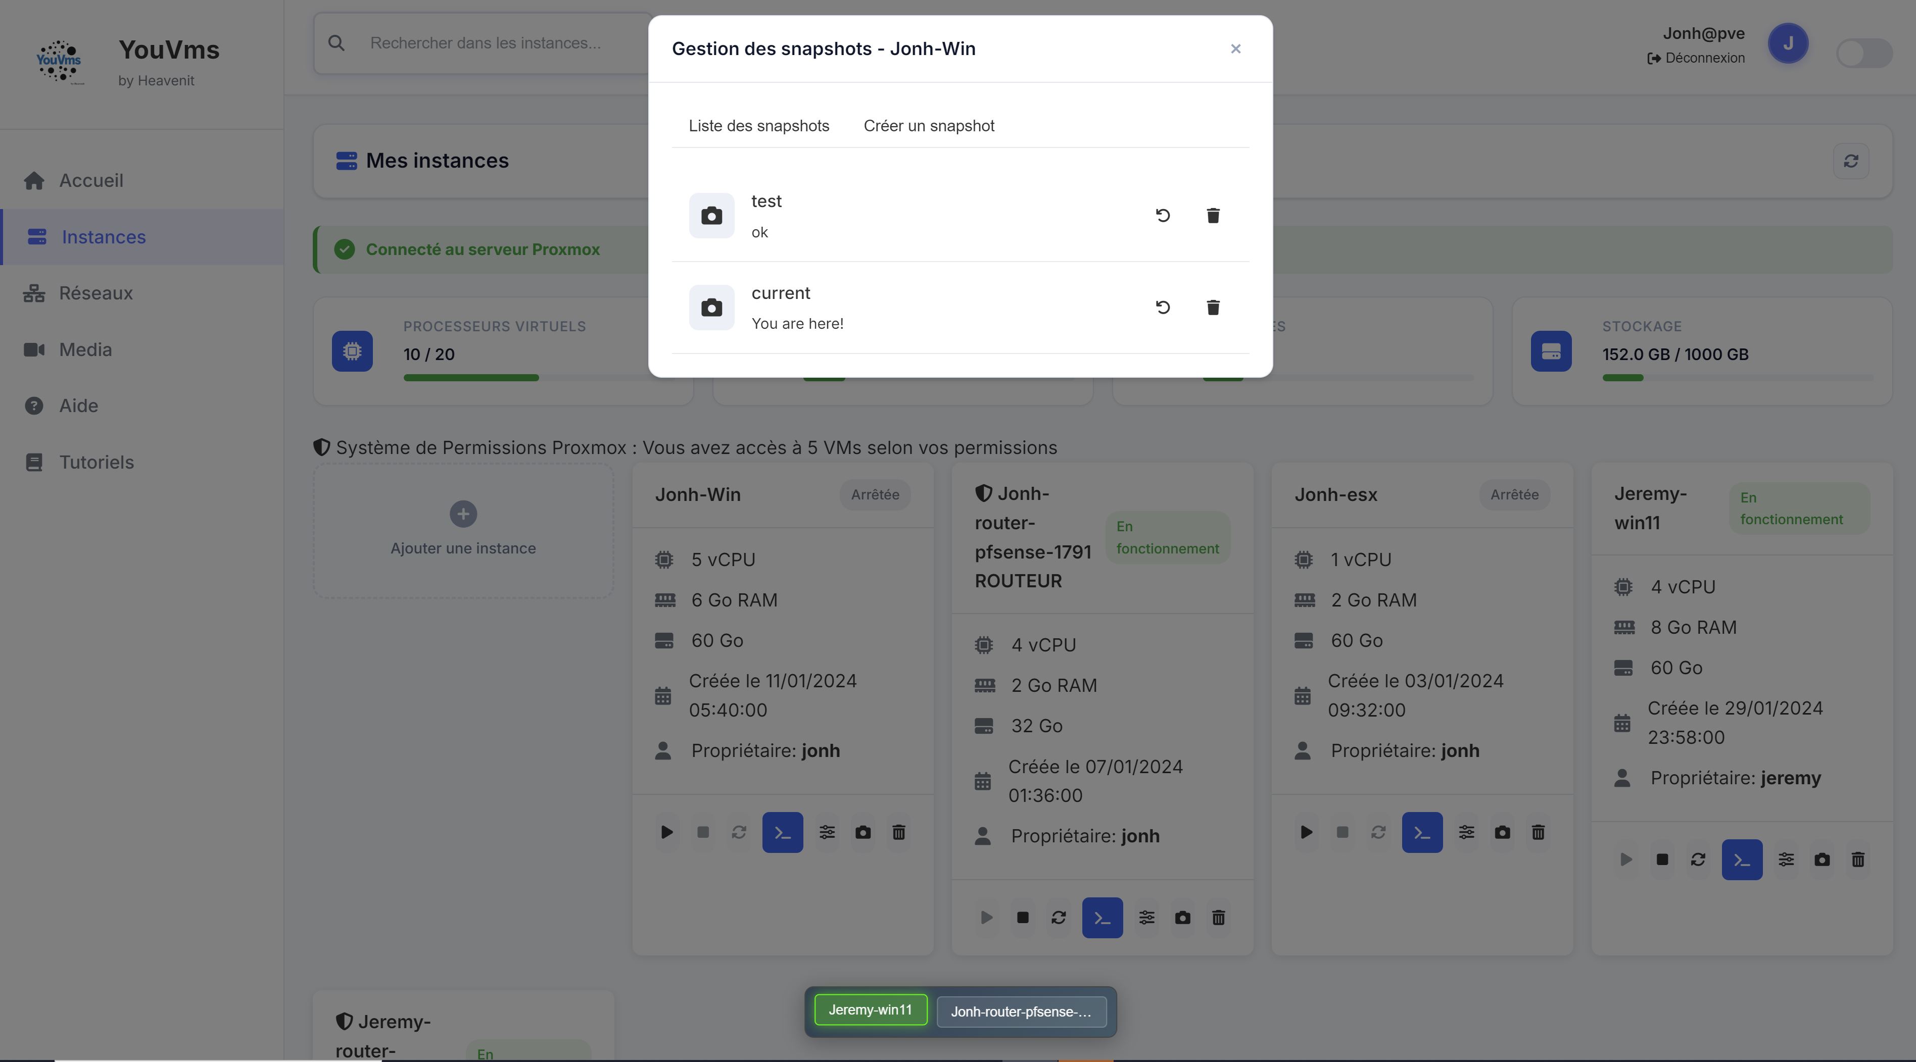Open the console for Jonh-router-pfsense-1791
1916x1062 pixels.
coord(1103,918)
